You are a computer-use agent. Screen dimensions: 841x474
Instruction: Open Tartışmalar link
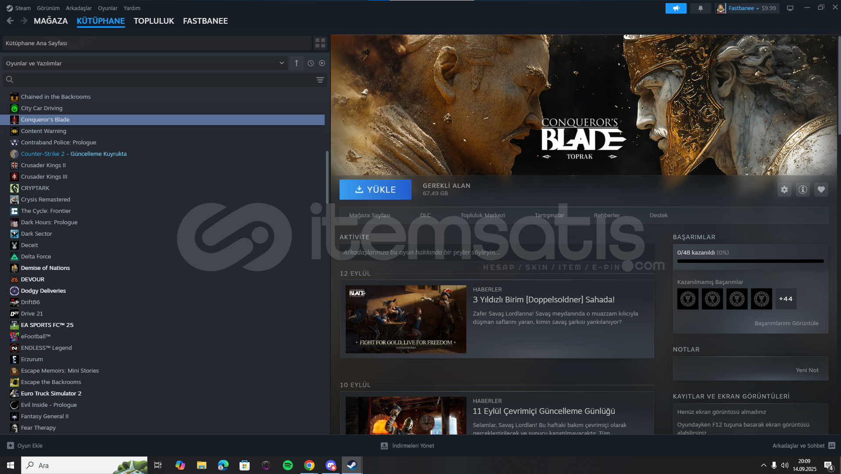(x=549, y=215)
